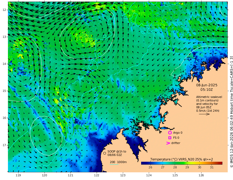This screenshot has width=233, height=180.
Task: Click the "FS 0" legend label
Action: click(176, 138)
